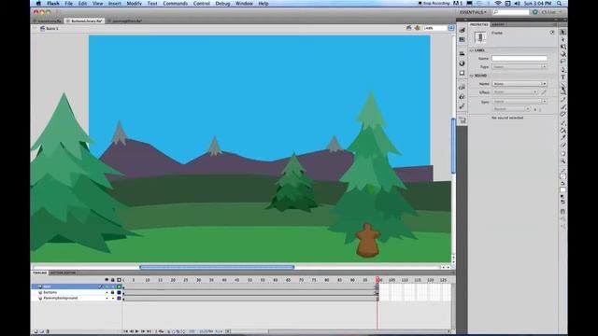Toggle visibility dot of Buttons layer
This screenshot has width=598, height=336.
pos(107,292)
